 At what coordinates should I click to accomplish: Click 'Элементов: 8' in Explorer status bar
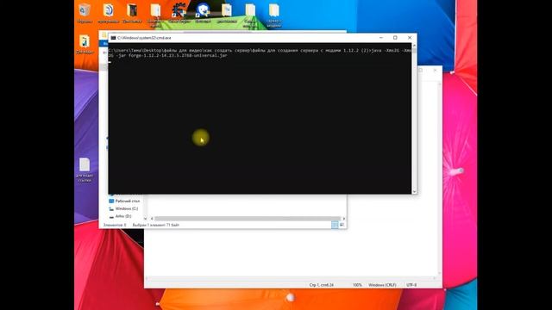[115, 225]
